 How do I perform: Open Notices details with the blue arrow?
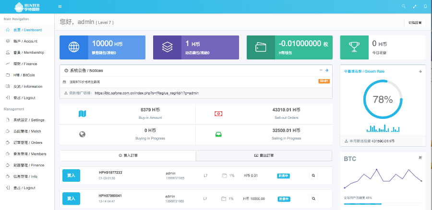[x=326, y=70]
